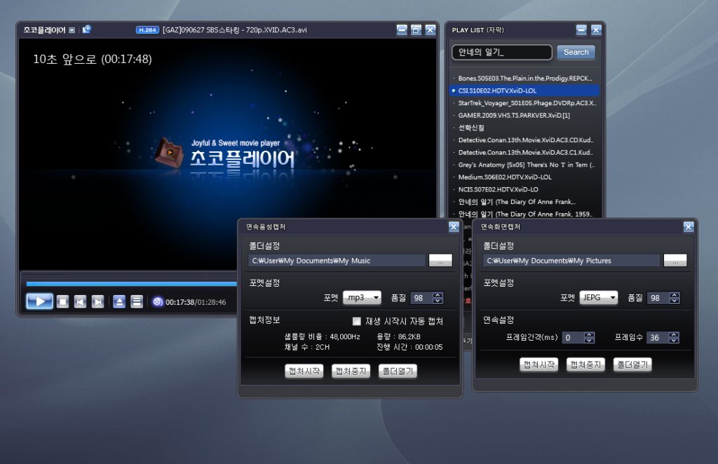Image resolution: width=718 pixels, height=464 pixels.
Task: Stop playback with the Stop button
Action: click(x=62, y=301)
